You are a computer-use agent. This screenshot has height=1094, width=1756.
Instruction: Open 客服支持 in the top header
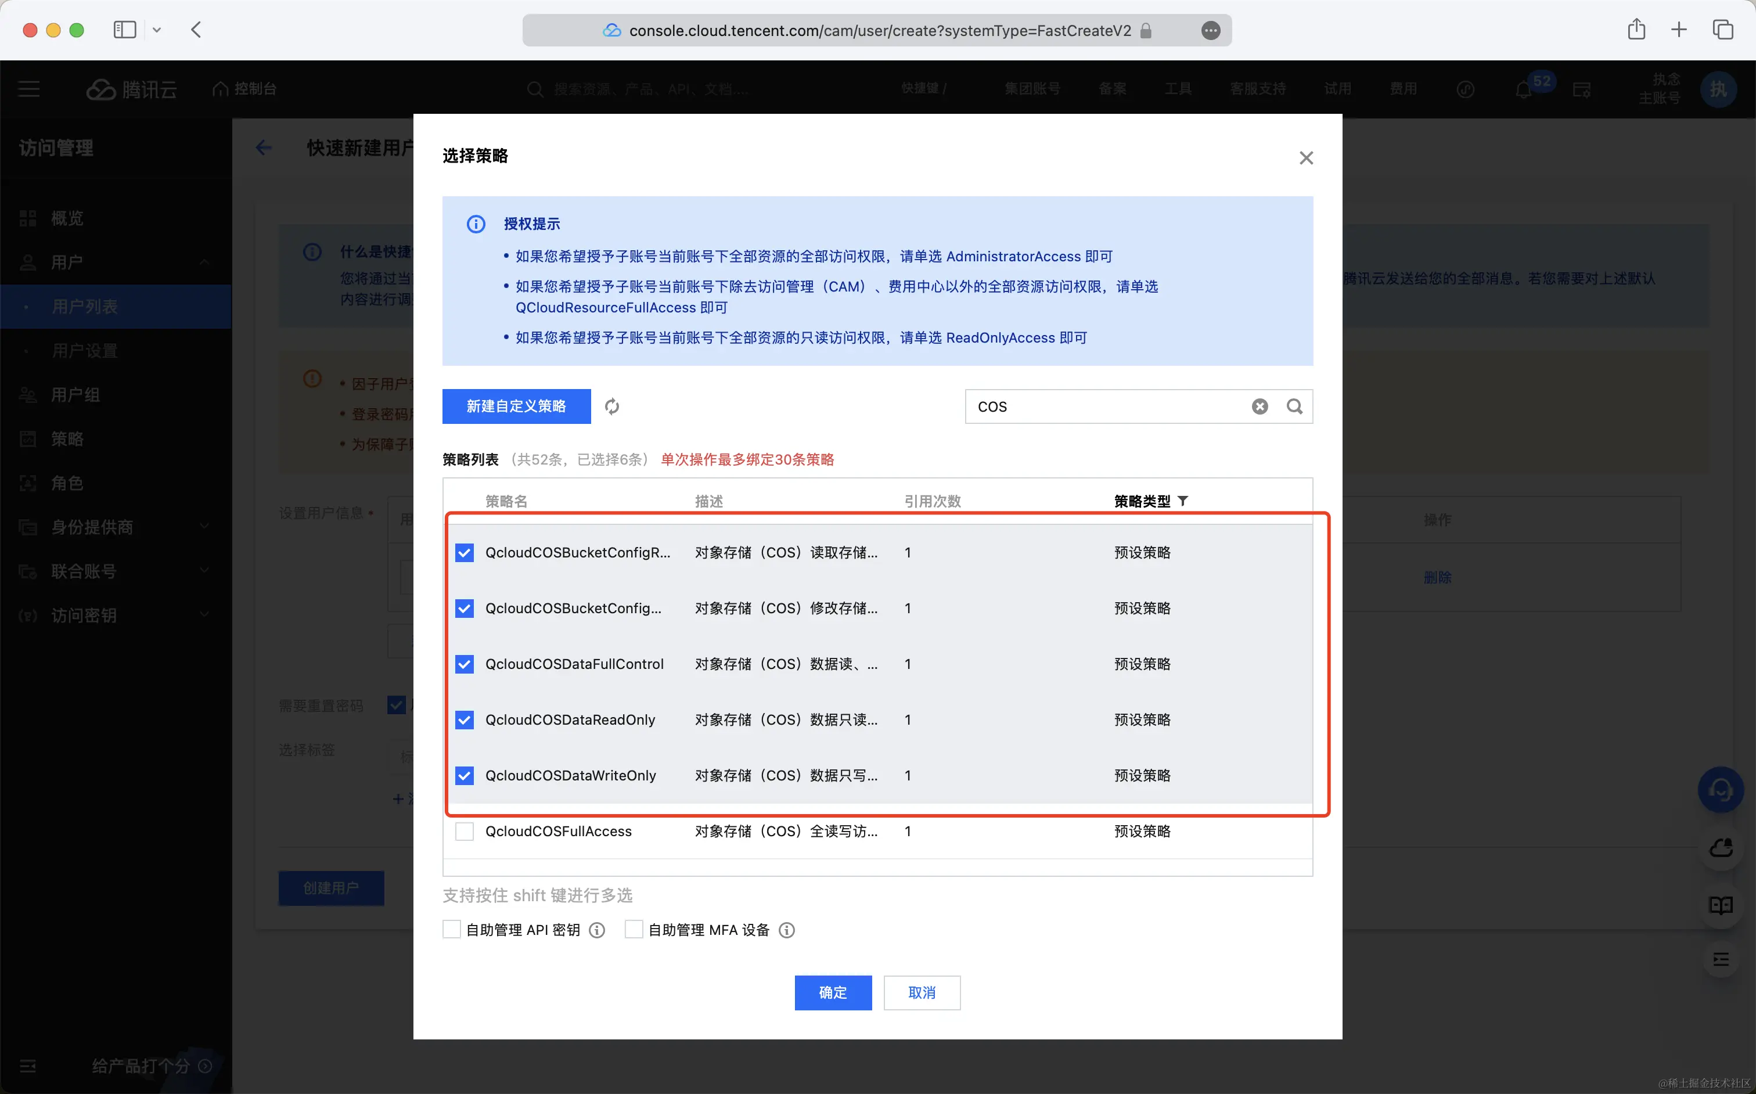click(1258, 89)
